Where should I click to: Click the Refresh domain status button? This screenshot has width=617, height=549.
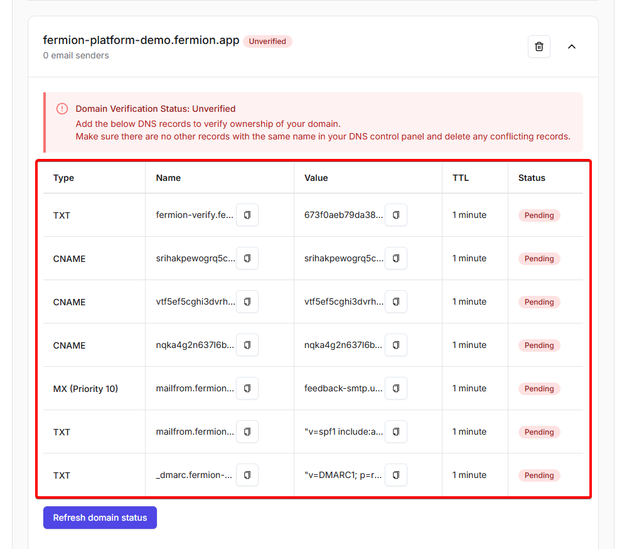click(100, 518)
